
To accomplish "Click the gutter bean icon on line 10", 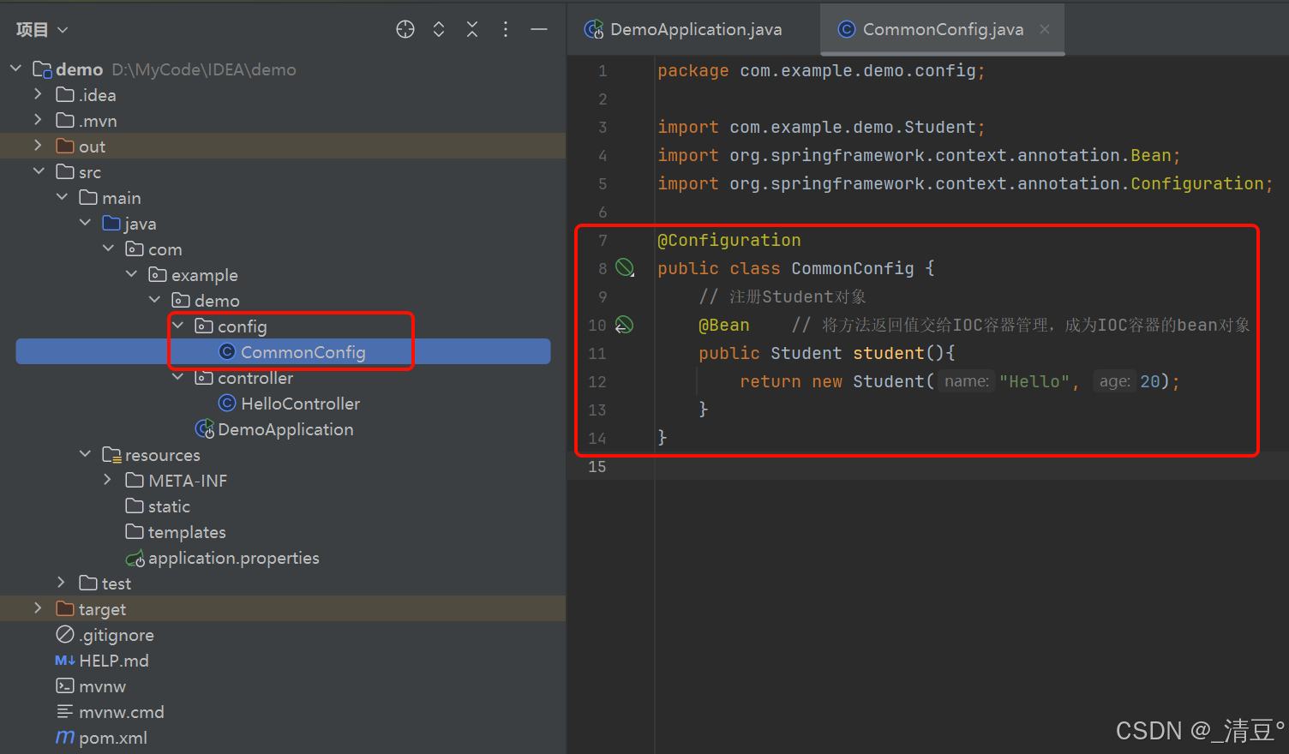I will (625, 325).
